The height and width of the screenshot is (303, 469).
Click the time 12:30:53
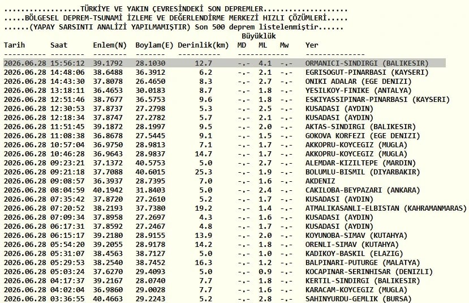click(x=67, y=109)
